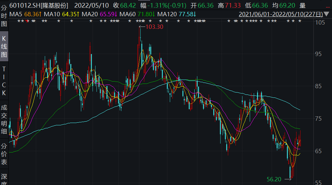332x185 pixels.
Task: Click the leftmost star event marker
Action: (19, 21)
